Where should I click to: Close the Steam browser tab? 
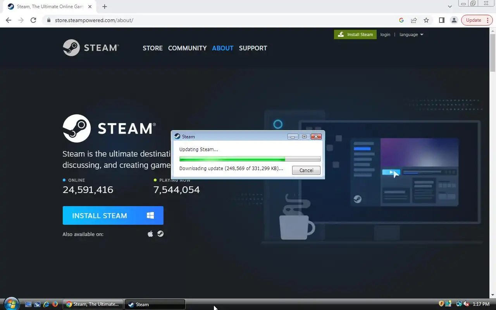click(90, 7)
